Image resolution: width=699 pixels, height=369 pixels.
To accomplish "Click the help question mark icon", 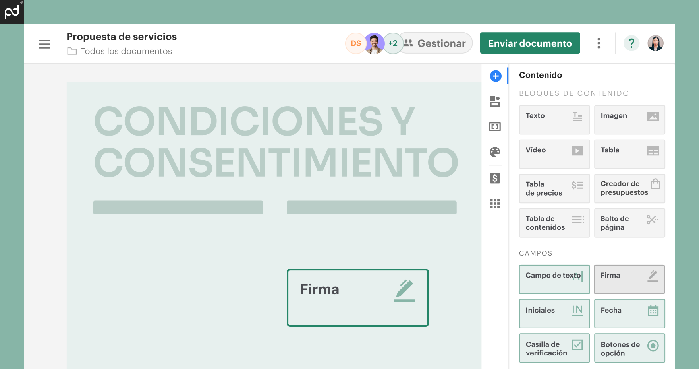I will point(631,43).
